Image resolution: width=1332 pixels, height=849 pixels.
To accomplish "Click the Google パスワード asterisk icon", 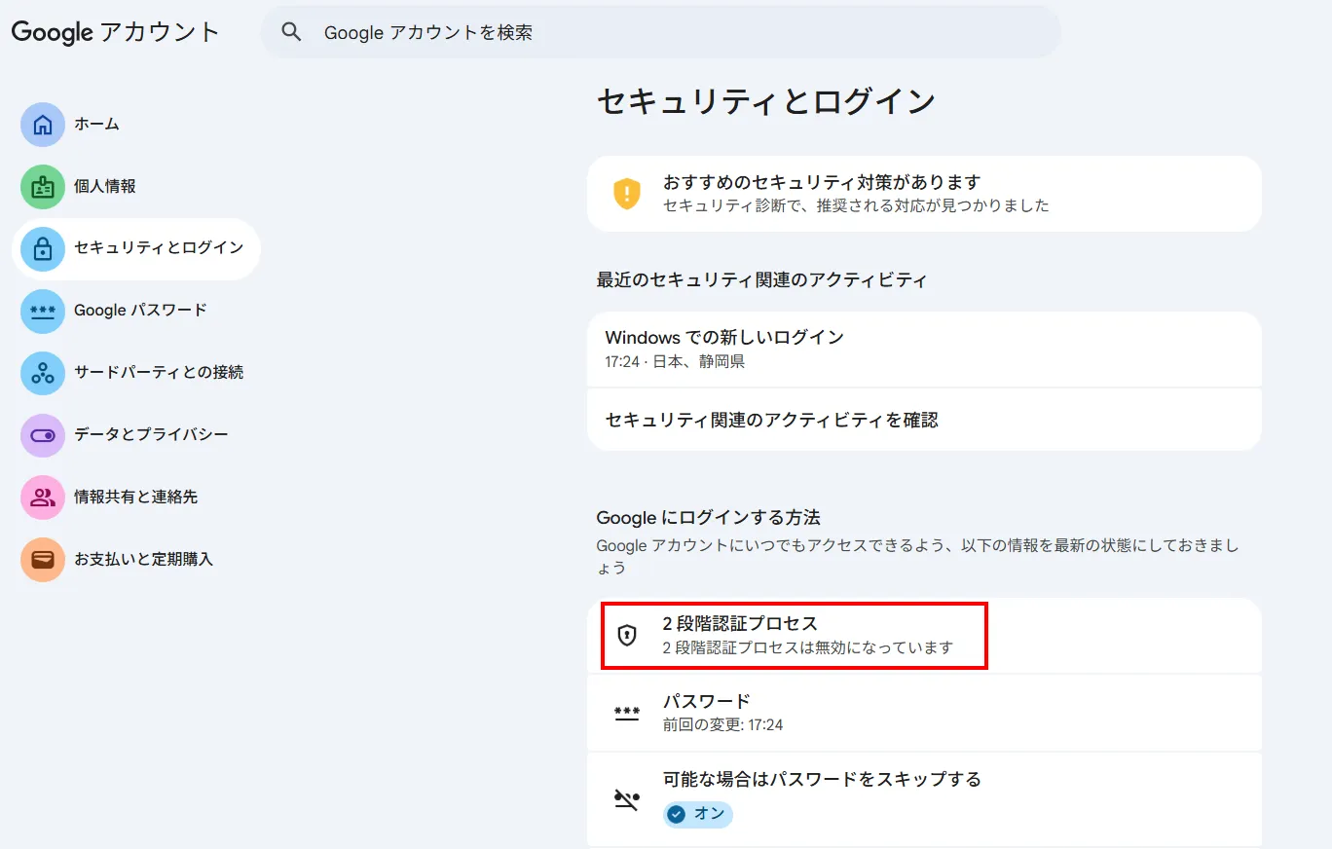I will pos(43,312).
